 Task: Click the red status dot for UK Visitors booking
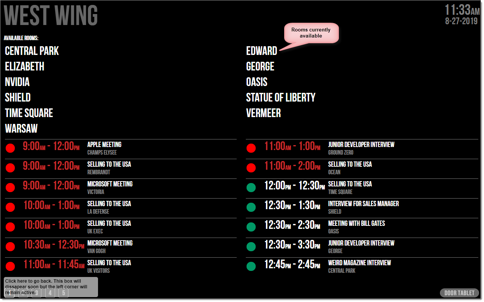(x=10, y=266)
